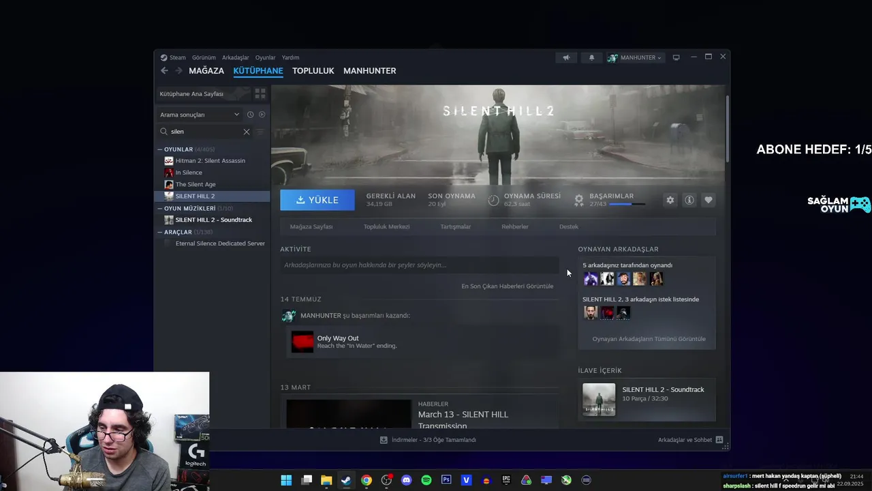This screenshot has width=872, height=491.
Task: Open Spotify from taskbar
Action: point(426,480)
